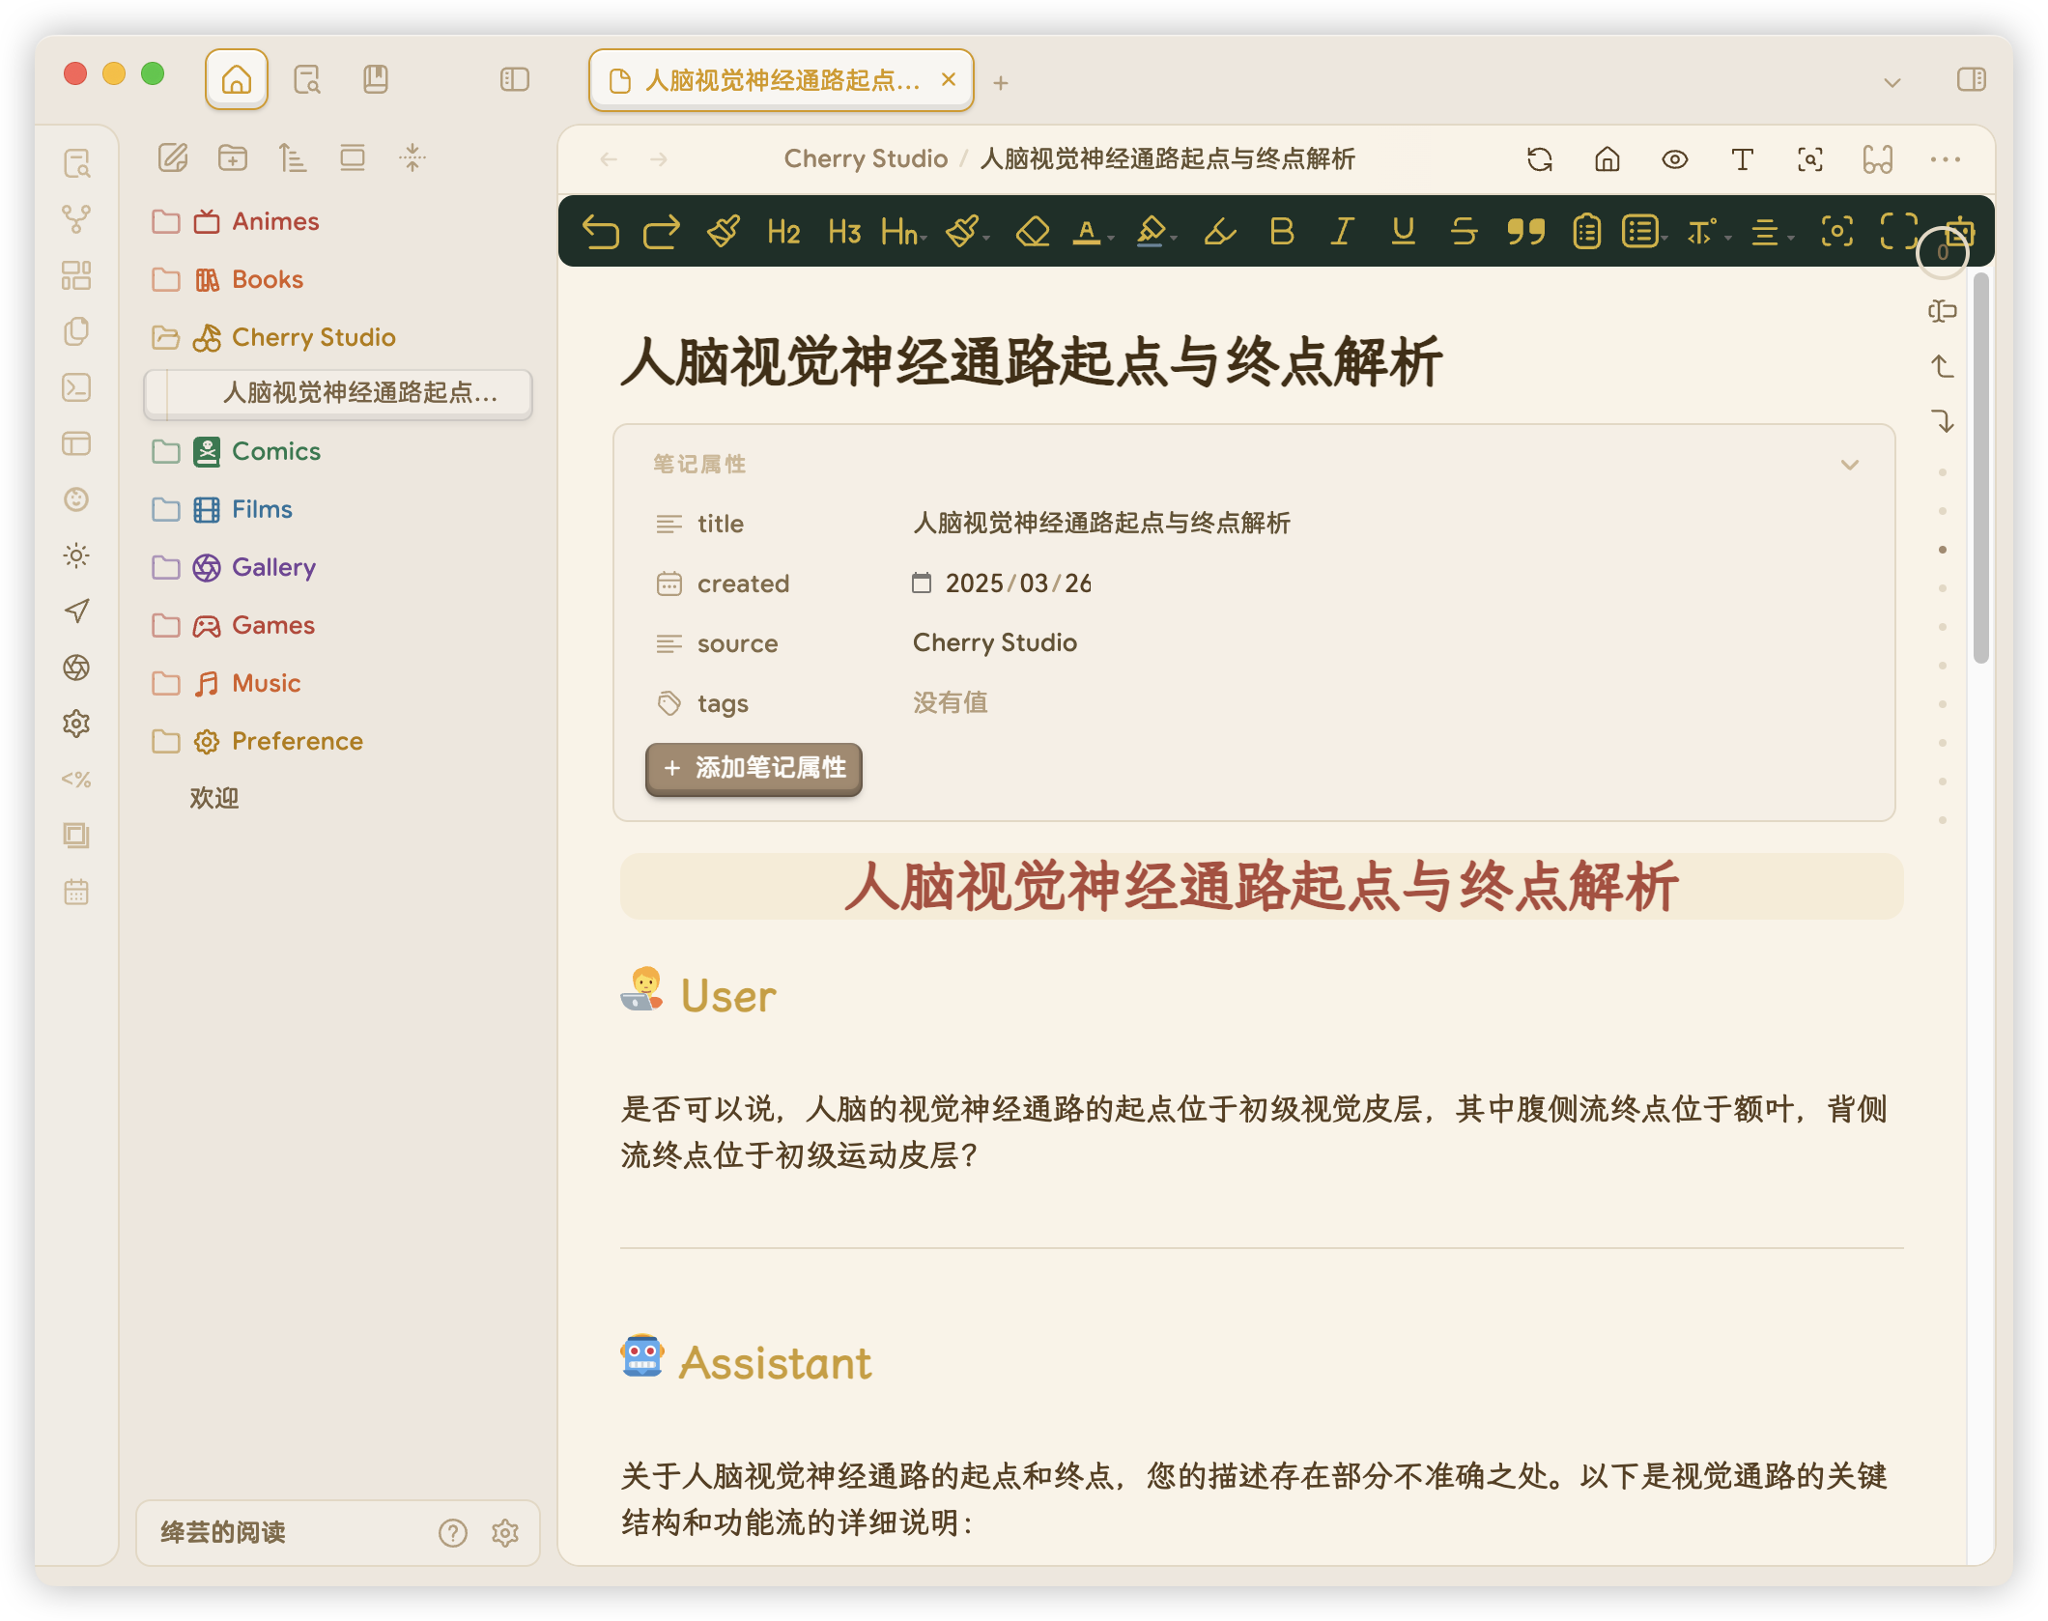The height and width of the screenshot is (1621, 2048).
Task: Click the new note pencil icon
Action: pos(173,157)
